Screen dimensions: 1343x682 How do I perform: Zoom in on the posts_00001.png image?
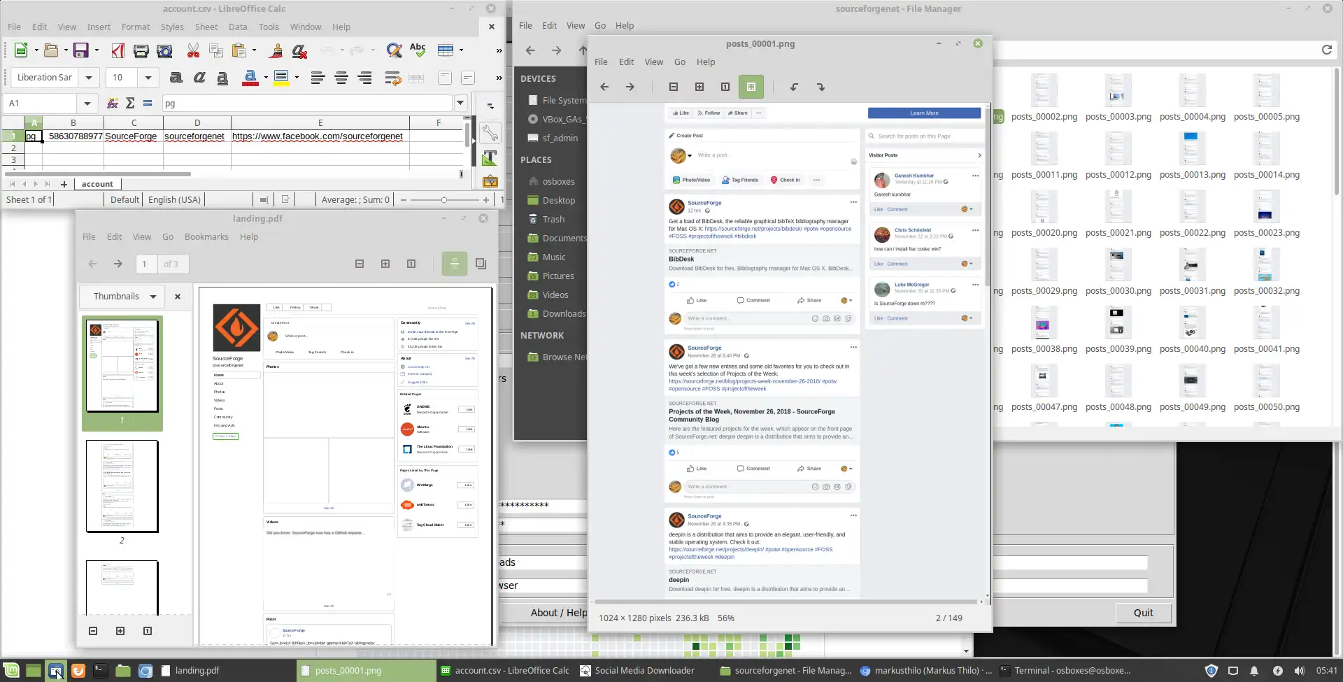[x=699, y=87]
